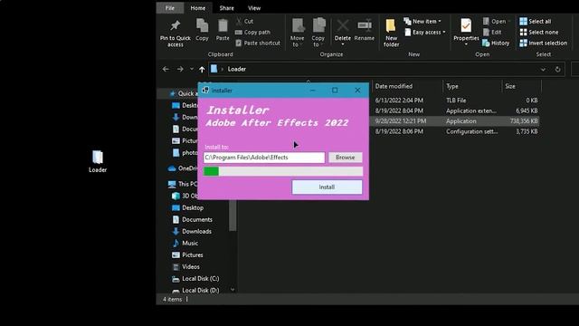Click Edit in the ribbon
This screenshot has height=326, width=579.
(492, 33)
